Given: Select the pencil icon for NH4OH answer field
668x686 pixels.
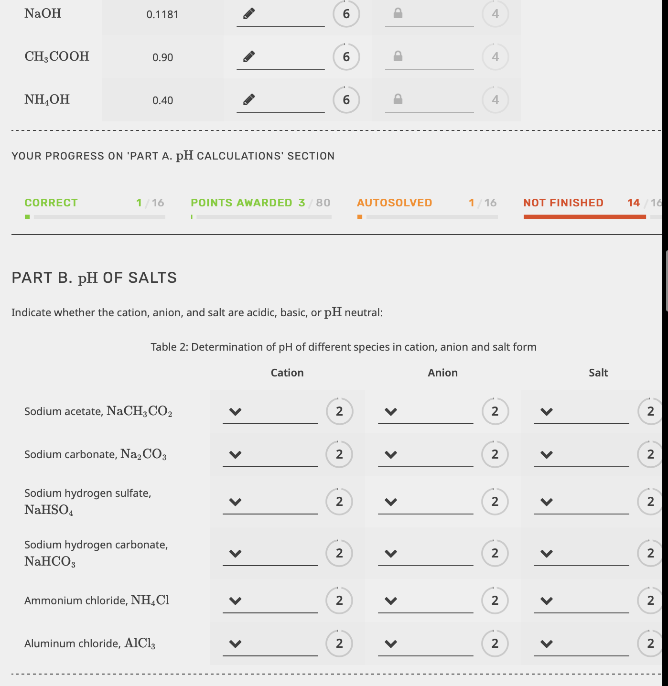Looking at the screenshot, I should pos(248,100).
